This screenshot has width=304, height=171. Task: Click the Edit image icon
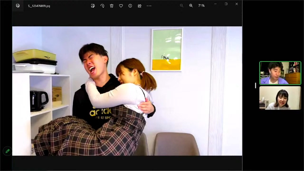[x=93, y=6]
